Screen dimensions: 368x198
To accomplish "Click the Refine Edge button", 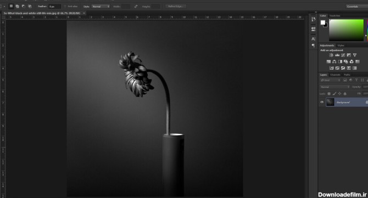I will 176,7.
